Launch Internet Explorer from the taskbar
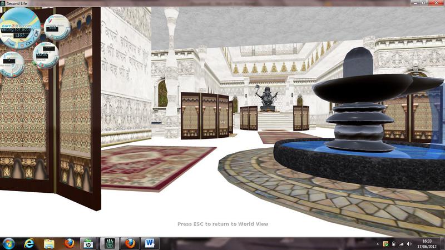 (29, 243)
